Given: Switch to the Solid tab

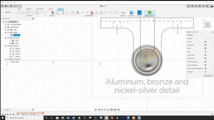Looking at the screenshot, I should pos(19,9).
